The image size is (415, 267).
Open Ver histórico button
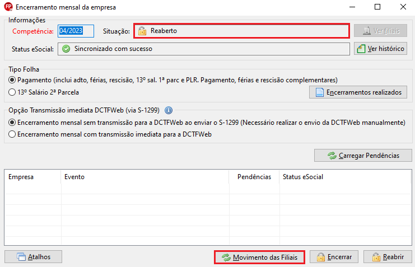(381, 49)
